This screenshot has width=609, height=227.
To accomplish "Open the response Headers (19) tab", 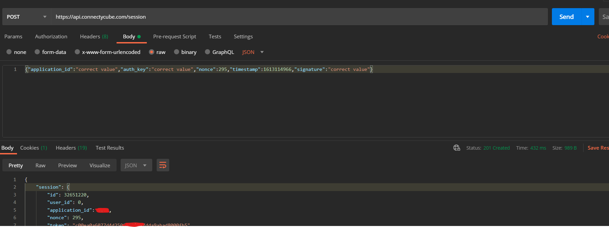I will tap(71, 148).
